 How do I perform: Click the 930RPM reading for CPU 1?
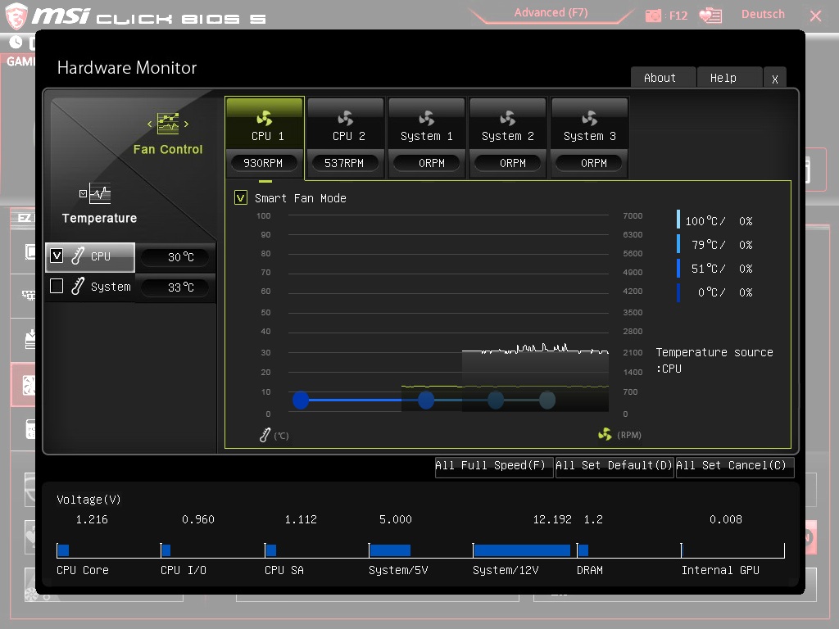pos(263,163)
